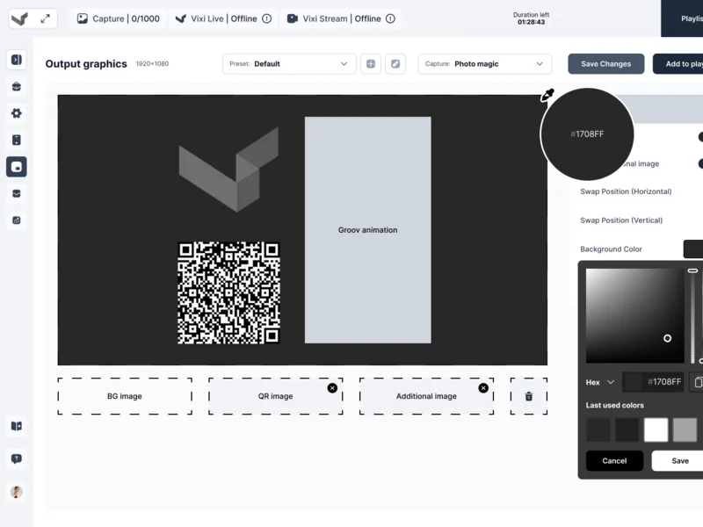
Task: Select the QR code on the canvas
Action: click(x=228, y=292)
